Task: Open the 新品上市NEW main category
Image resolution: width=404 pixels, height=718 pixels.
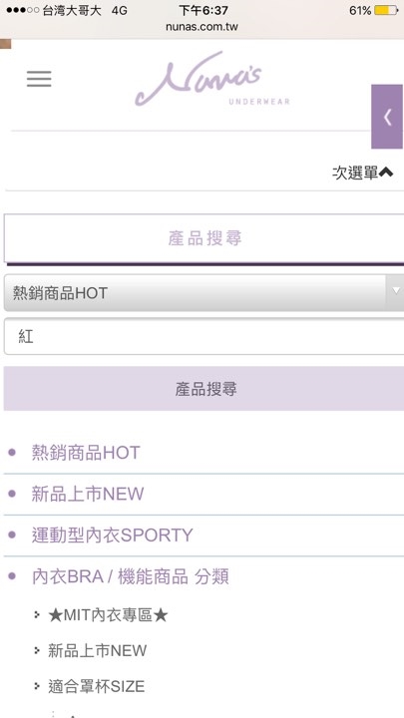Action: pos(88,494)
